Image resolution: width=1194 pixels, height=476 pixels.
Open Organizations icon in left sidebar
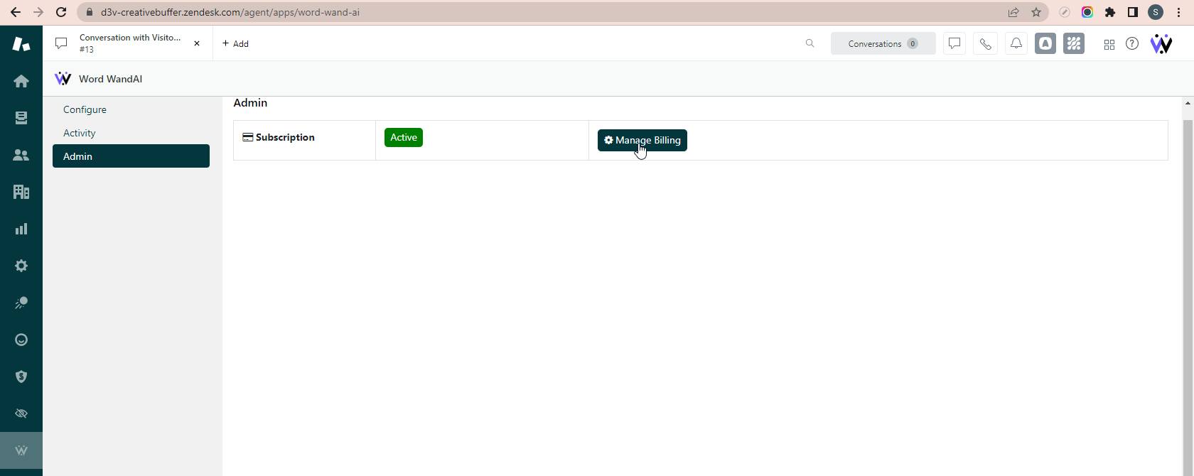coord(21,192)
